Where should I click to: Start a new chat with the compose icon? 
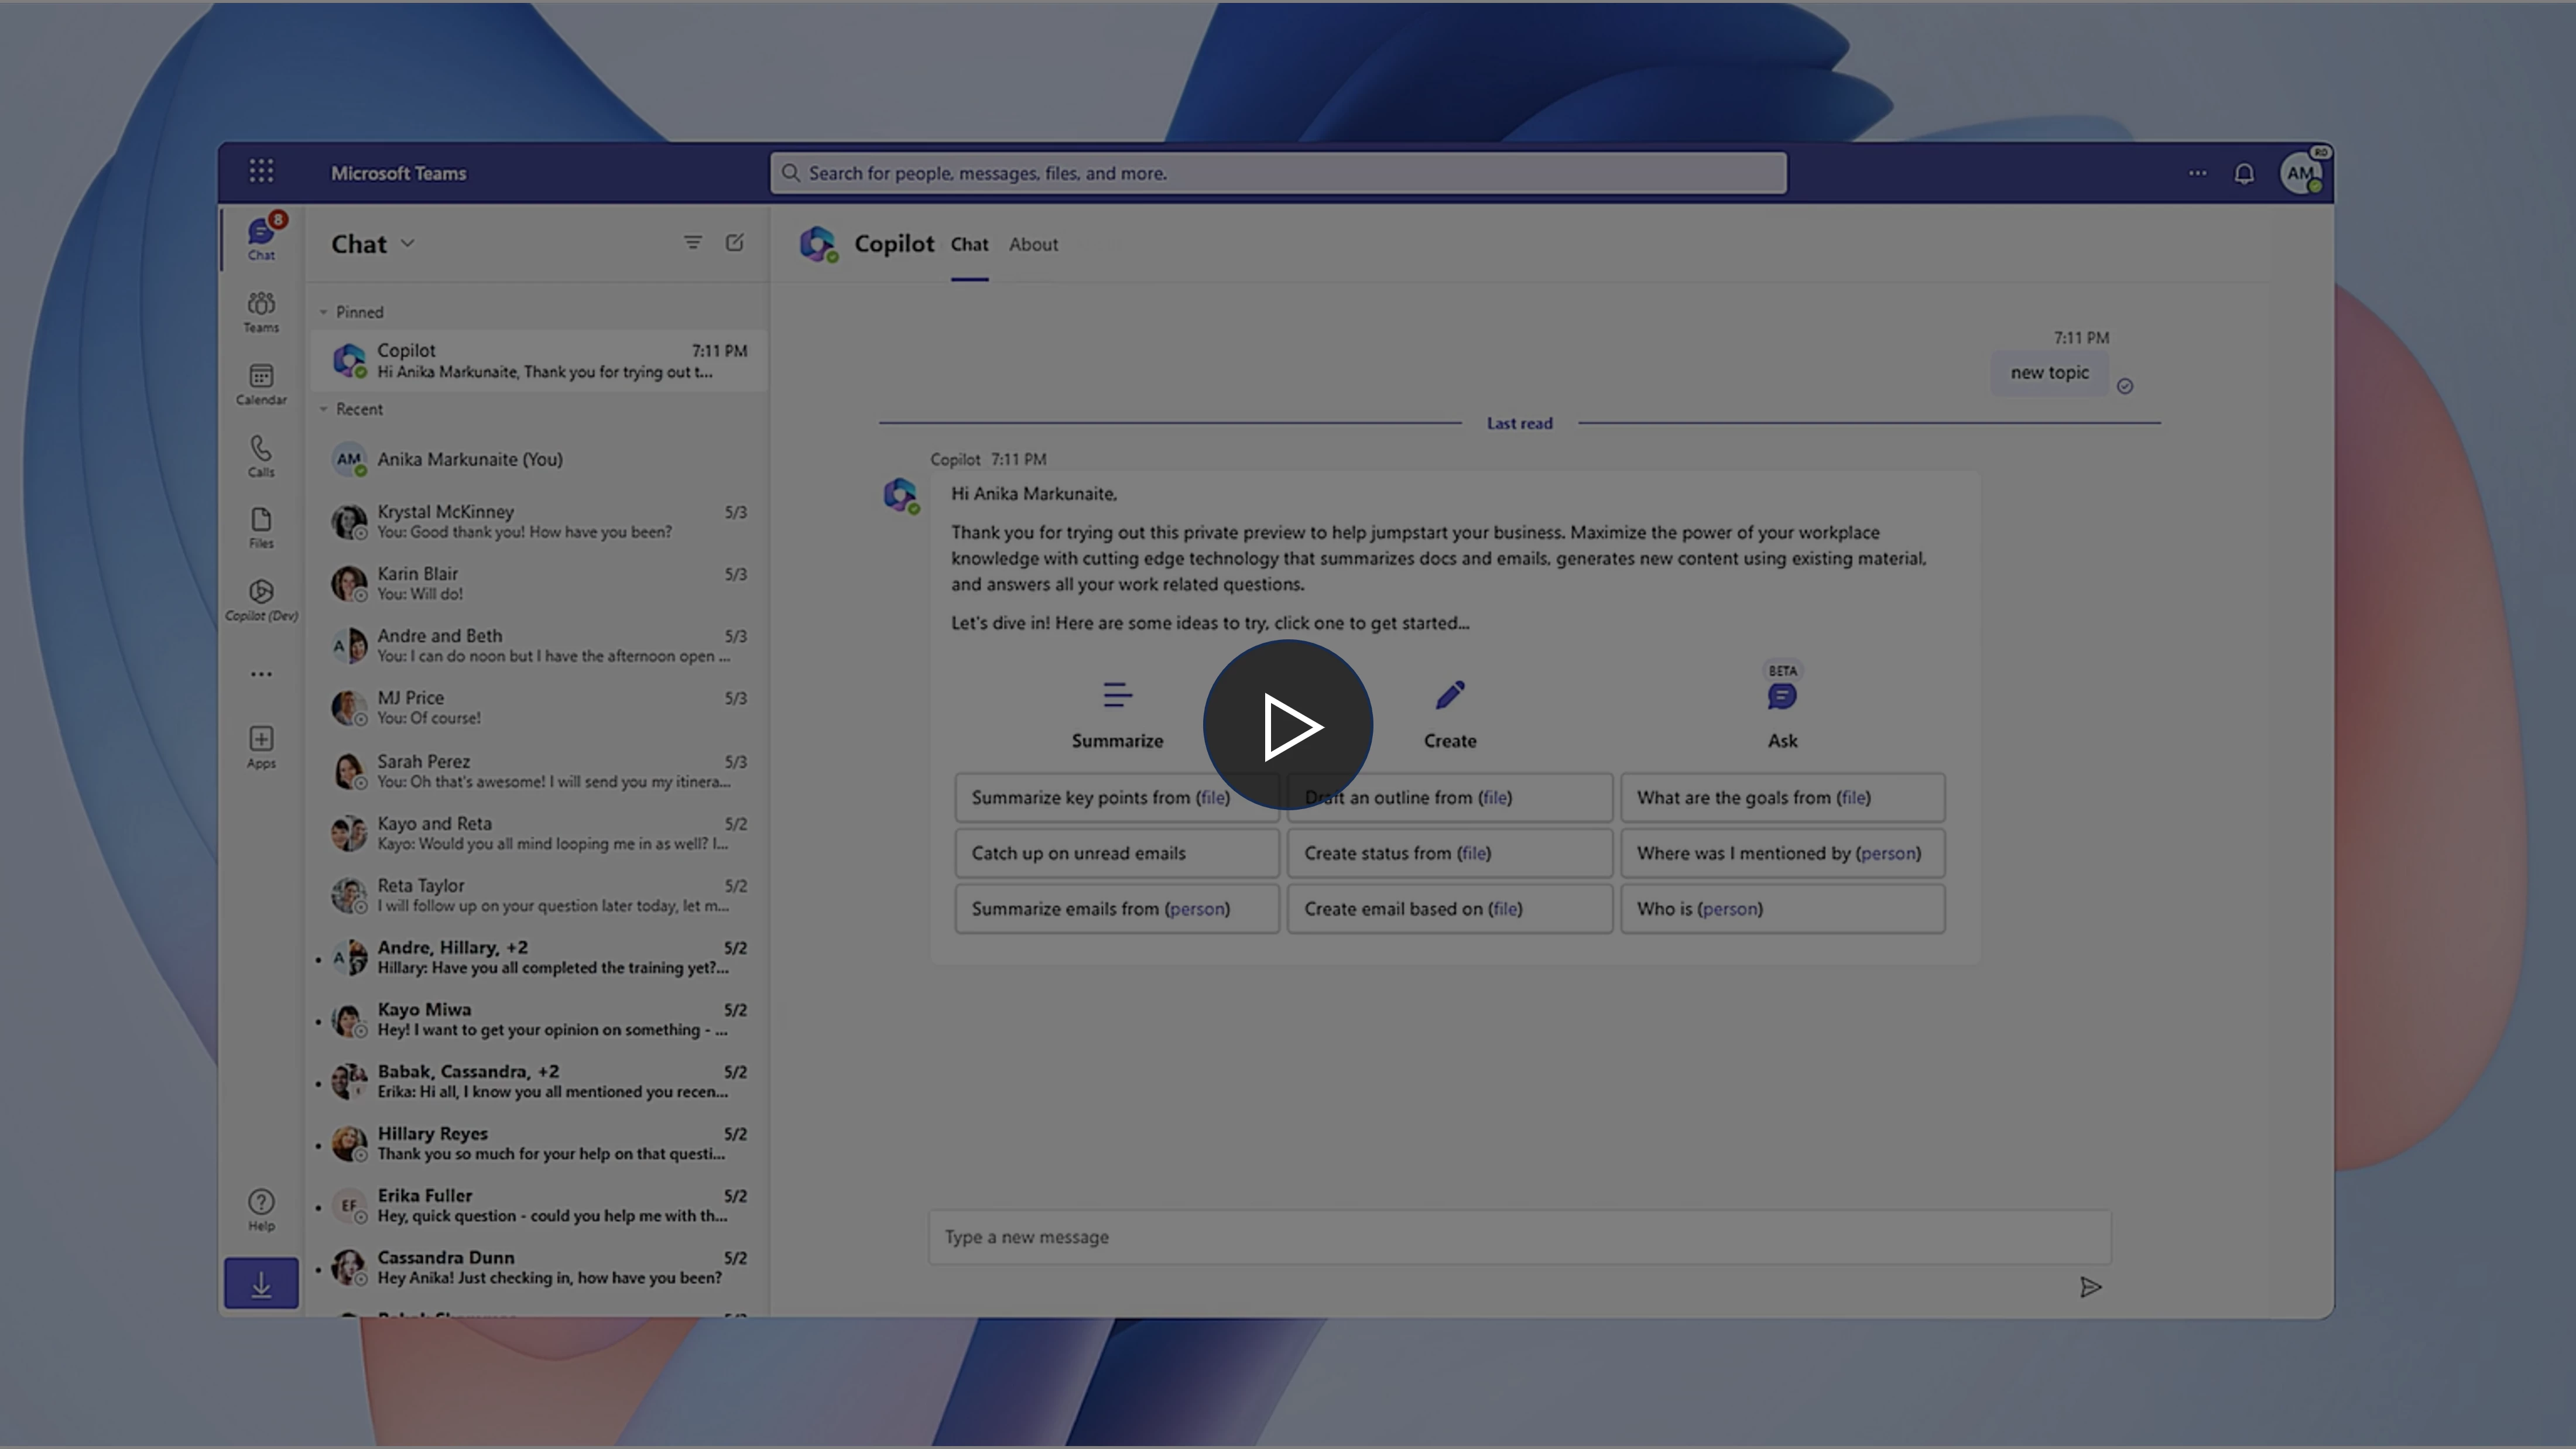coord(735,243)
